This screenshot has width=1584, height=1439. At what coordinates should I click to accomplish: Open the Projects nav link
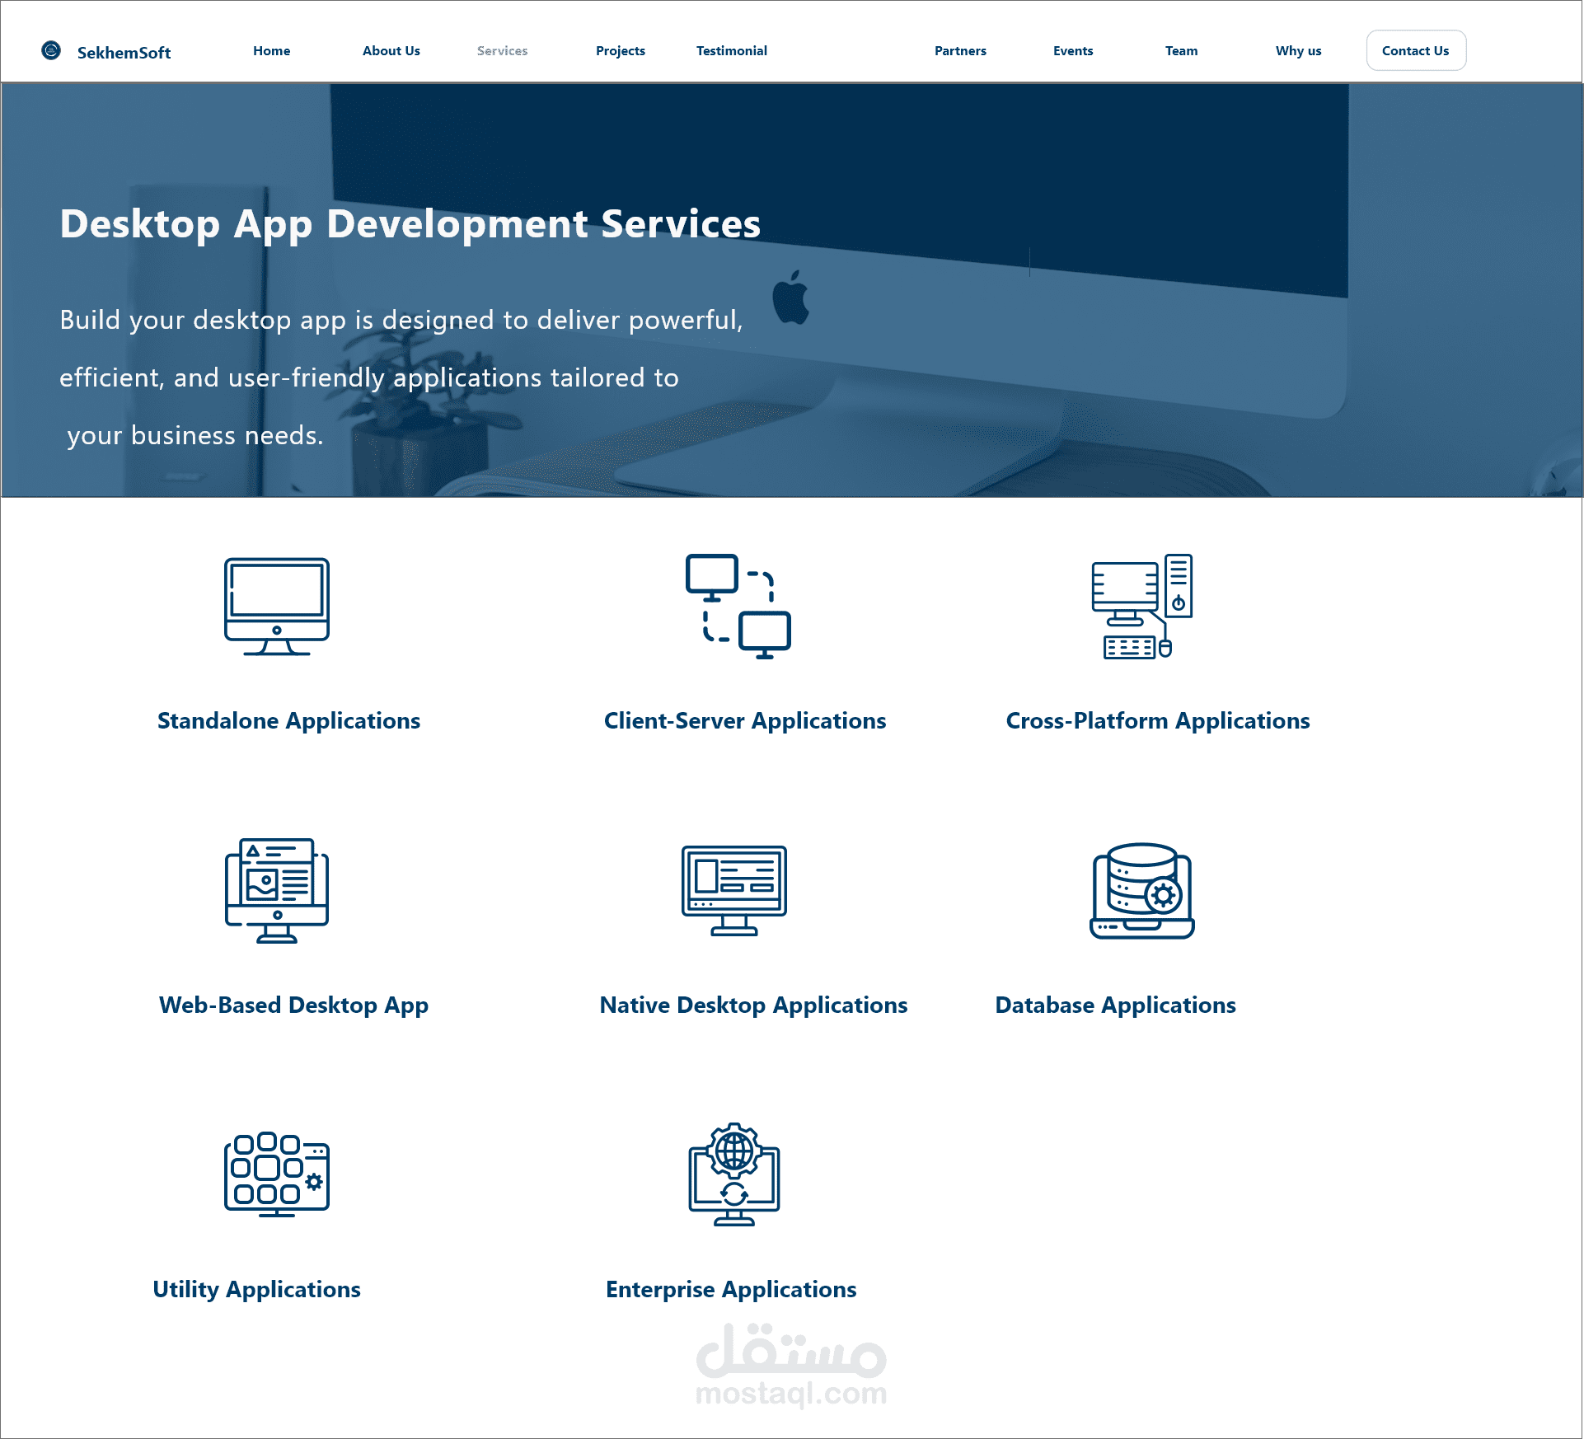tap(621, 51)
